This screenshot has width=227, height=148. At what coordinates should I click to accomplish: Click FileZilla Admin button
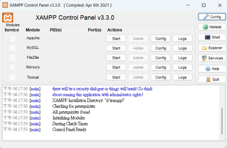(138, 58)
